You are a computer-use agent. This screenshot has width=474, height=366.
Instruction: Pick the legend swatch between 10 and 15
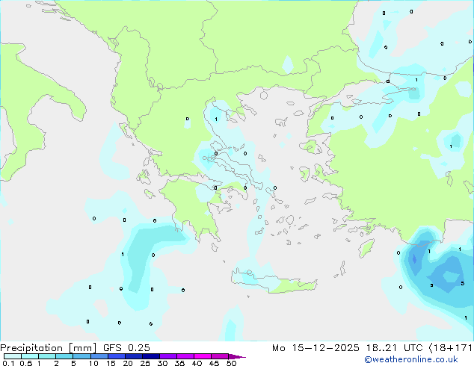point(99,356)
